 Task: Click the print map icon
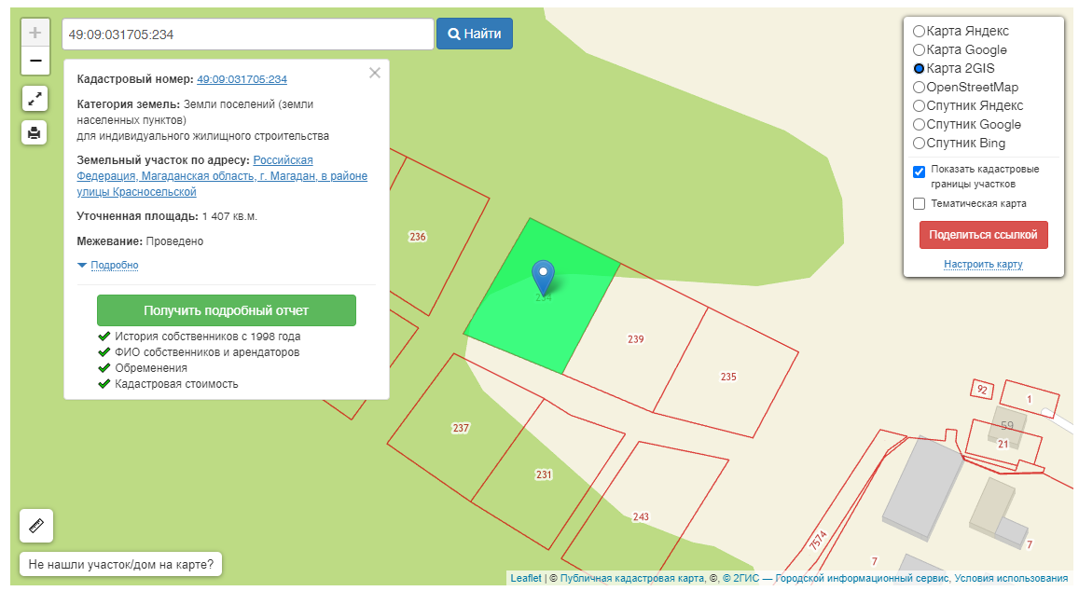(35, 132)
